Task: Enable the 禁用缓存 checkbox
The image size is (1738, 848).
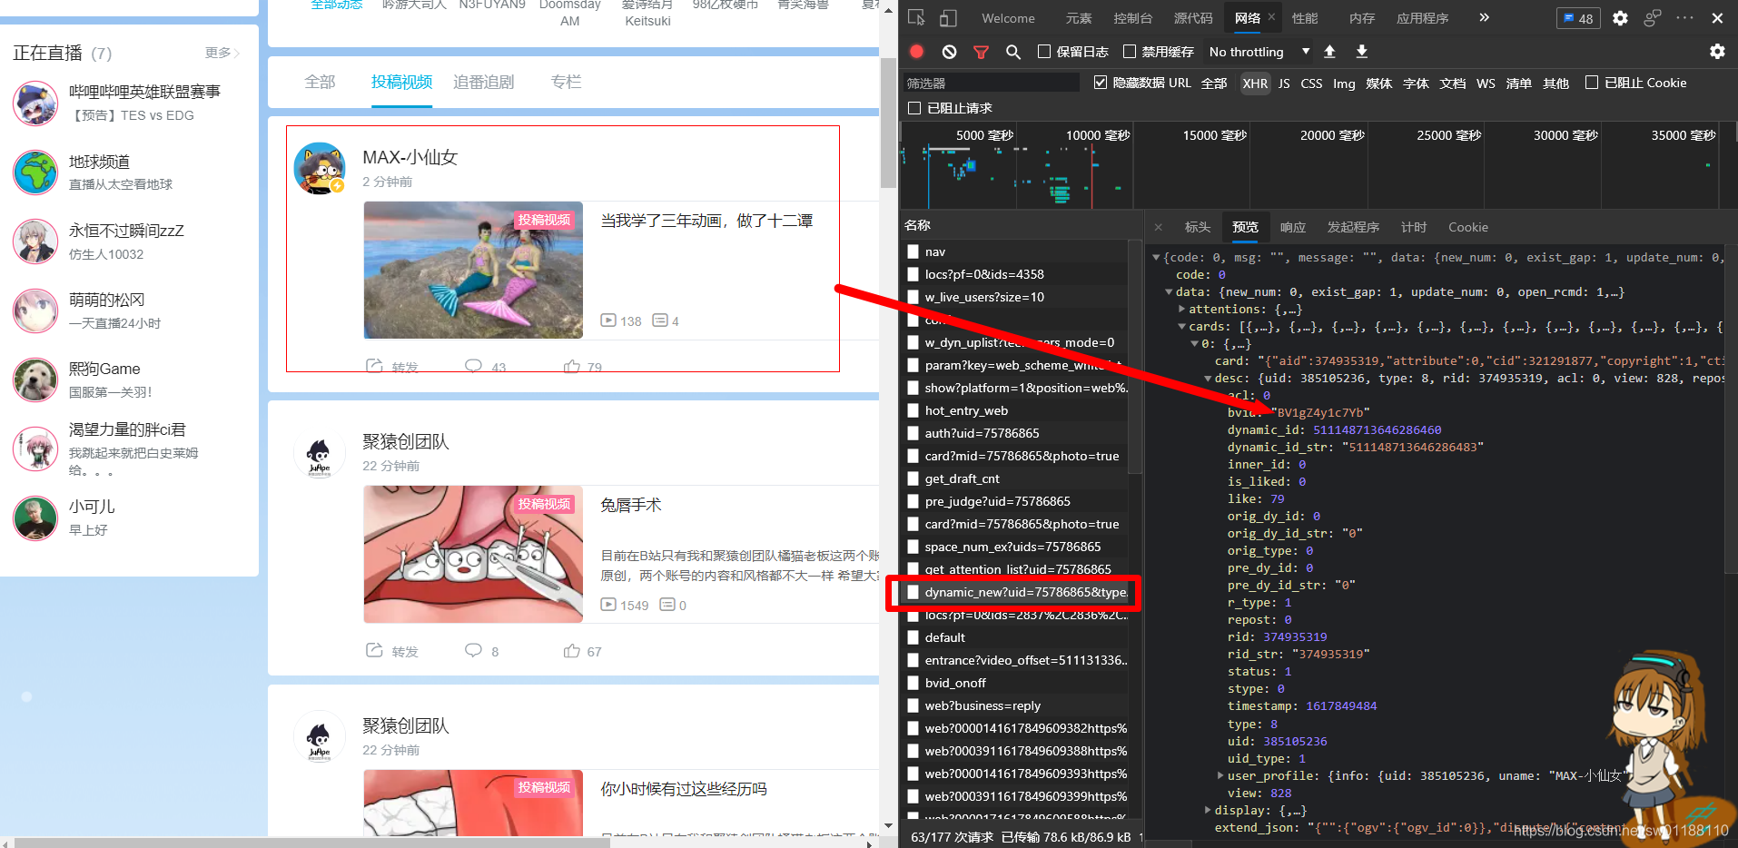Action: [1130, 52]
